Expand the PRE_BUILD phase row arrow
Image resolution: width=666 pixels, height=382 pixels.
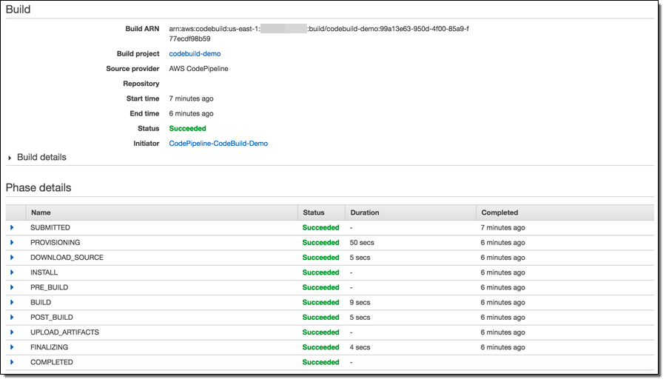tap(12, 287)
